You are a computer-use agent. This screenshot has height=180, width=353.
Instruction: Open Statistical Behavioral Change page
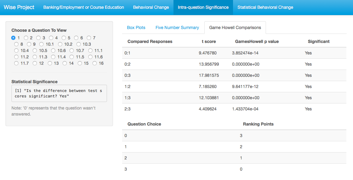265,8
